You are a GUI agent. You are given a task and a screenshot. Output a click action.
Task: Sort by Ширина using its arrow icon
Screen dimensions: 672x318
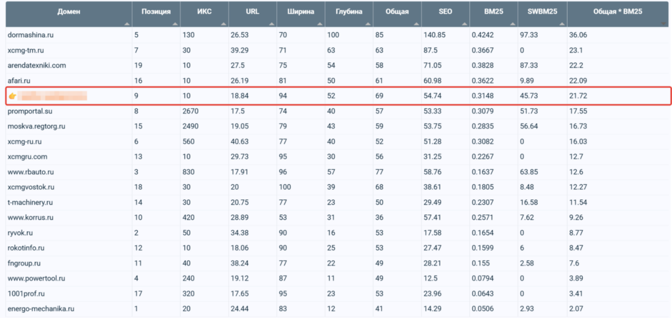tap(320, 24)
